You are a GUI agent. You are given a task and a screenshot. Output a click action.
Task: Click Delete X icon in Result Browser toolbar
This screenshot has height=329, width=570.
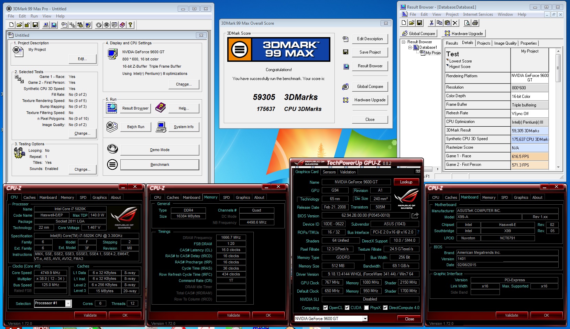tap(455, 23)
